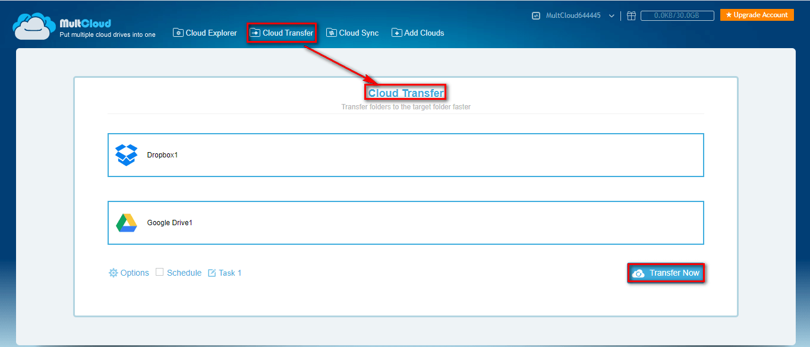
Task: Rename the task via Task 1
Action: [230, 273]
